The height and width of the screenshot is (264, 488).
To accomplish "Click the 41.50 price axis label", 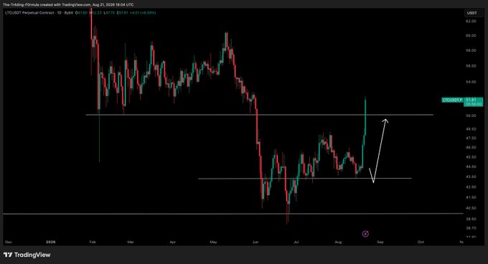I will click(471, 197).
